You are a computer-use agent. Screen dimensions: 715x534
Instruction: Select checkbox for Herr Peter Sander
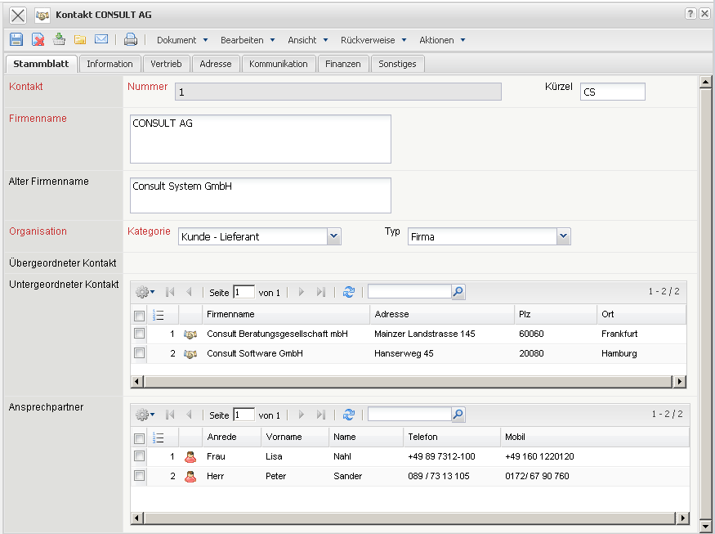[x=140, y=476]
